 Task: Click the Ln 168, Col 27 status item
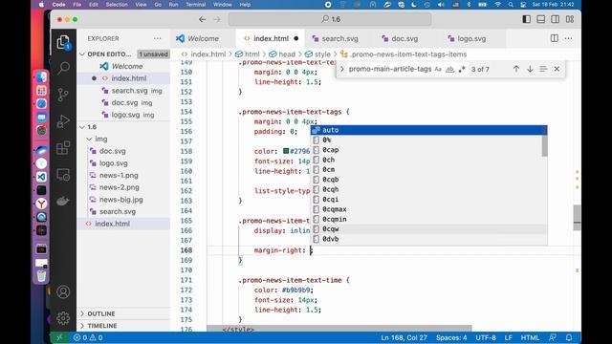pos(404,337)
